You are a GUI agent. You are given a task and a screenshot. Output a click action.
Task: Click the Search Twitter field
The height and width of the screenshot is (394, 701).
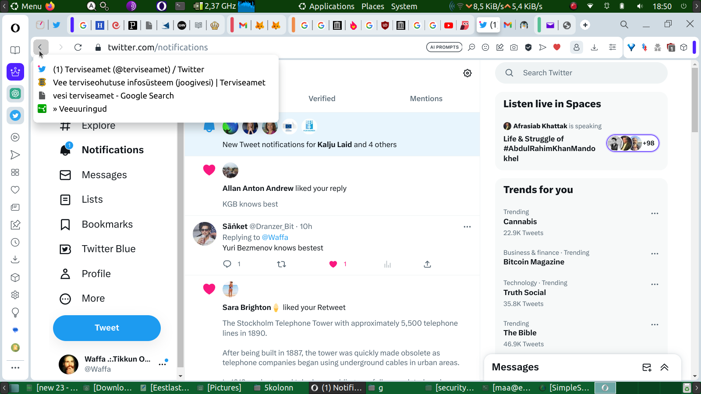(581, 73)
